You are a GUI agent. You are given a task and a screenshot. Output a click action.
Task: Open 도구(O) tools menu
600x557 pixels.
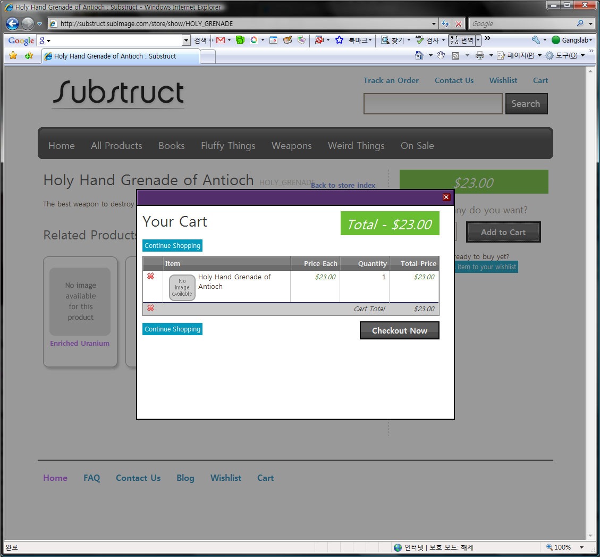point(565,56)
